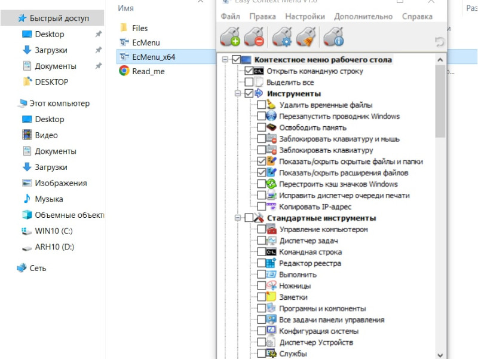
Task: Check the Диспетчер задач checkbox
Action: [261, 241]
